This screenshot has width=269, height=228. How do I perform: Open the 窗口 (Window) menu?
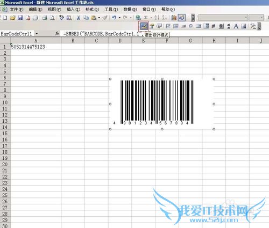(x=149, y=9)
